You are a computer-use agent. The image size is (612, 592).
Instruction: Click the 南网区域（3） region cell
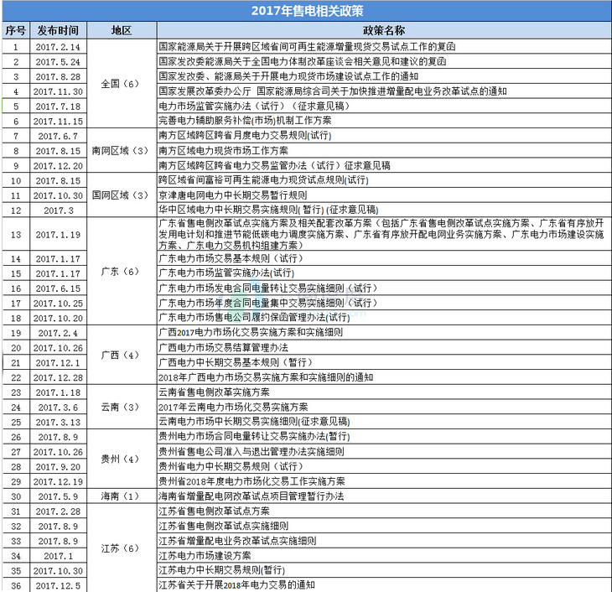122,151
